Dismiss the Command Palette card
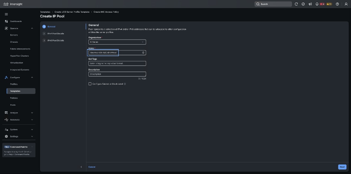This screenshot has height=174, width=351. tap(32, 147)
